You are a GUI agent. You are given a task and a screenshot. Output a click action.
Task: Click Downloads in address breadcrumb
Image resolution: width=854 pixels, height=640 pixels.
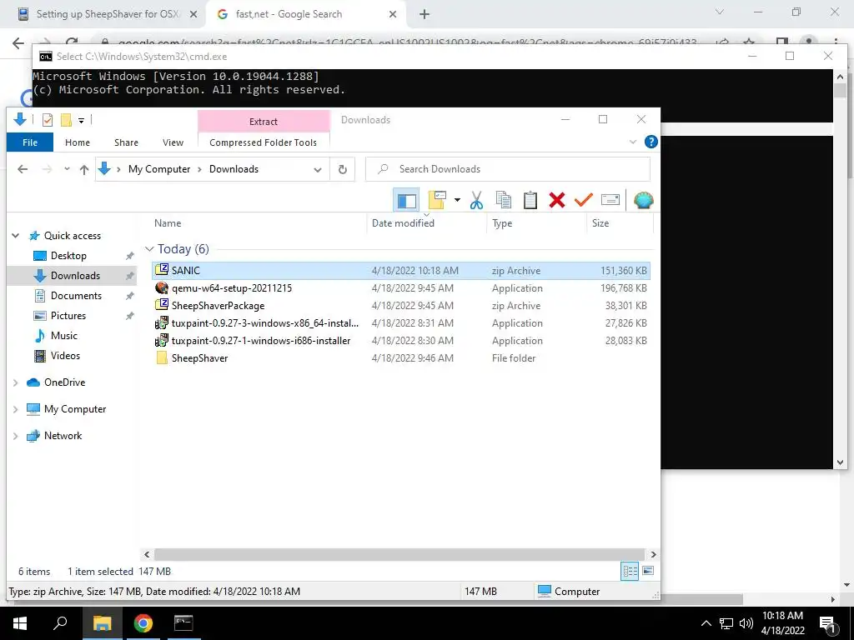click(234, 169)
